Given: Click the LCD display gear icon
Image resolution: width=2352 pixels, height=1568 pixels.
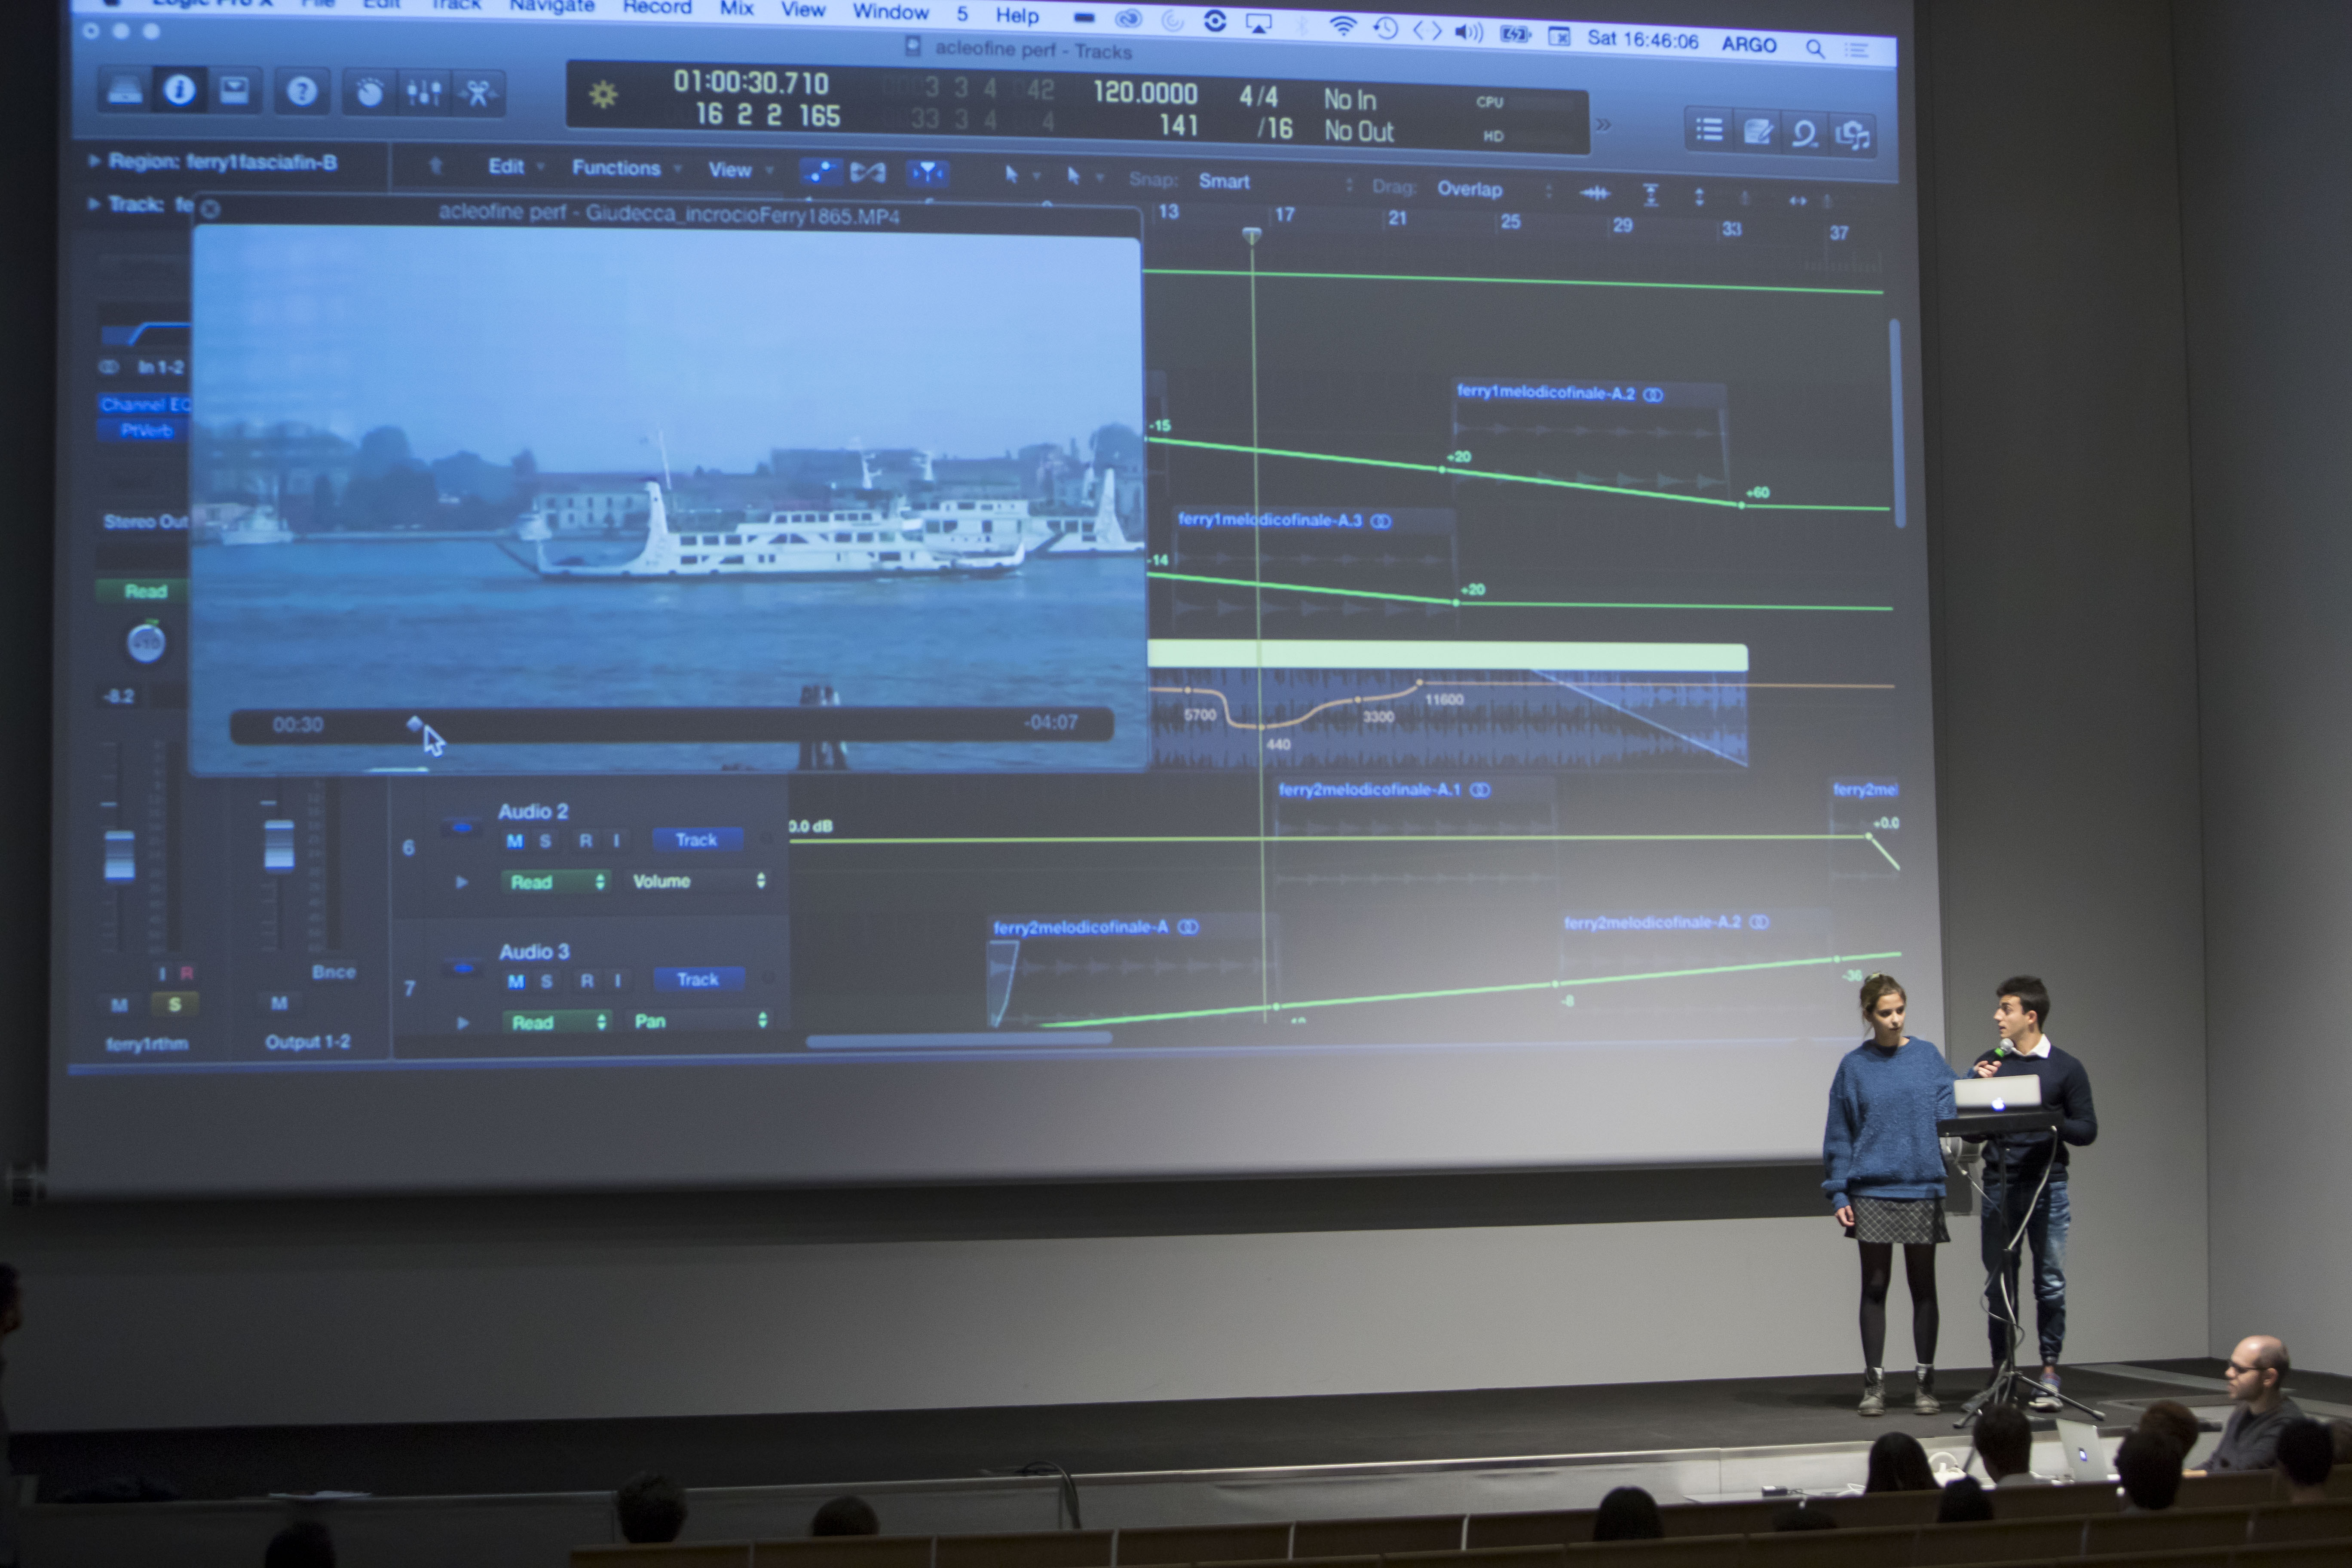Looking at the screenshot, I should [603, 96].
